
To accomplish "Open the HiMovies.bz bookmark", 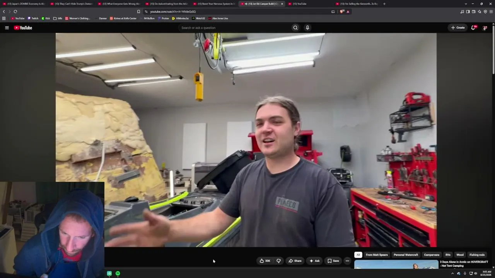I will [x=180, y=19].
